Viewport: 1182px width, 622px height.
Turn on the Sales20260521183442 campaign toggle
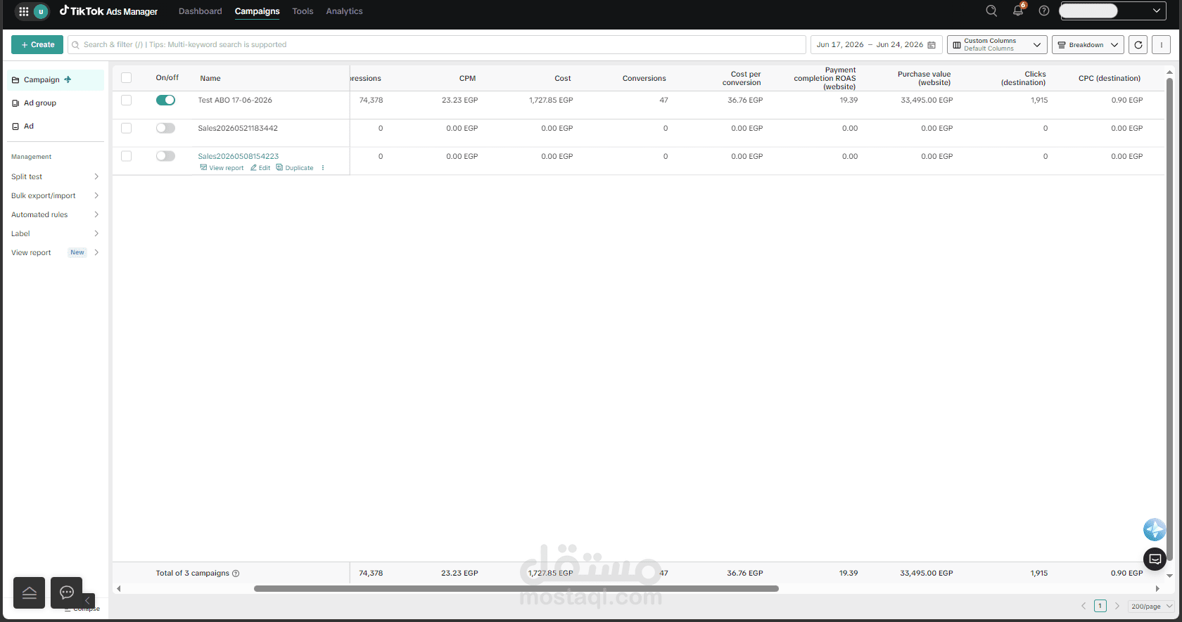(x=165, y=128)
